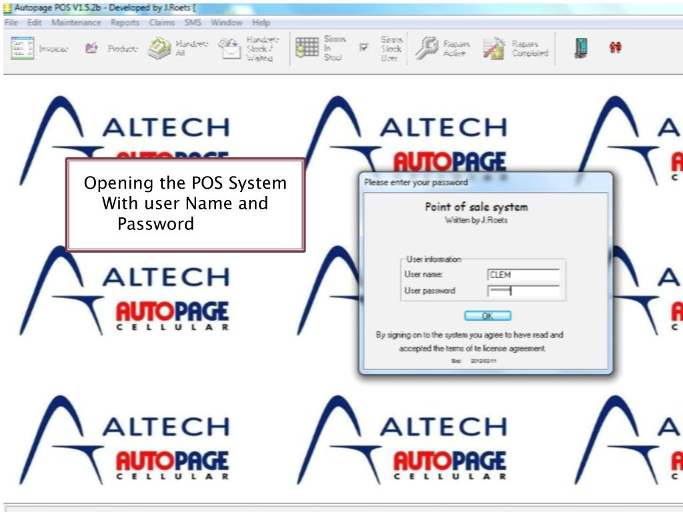Viewport: 683px width, 512px height.
Task: Open the Sims In Stock grid icon
Action: click(307, 47)
